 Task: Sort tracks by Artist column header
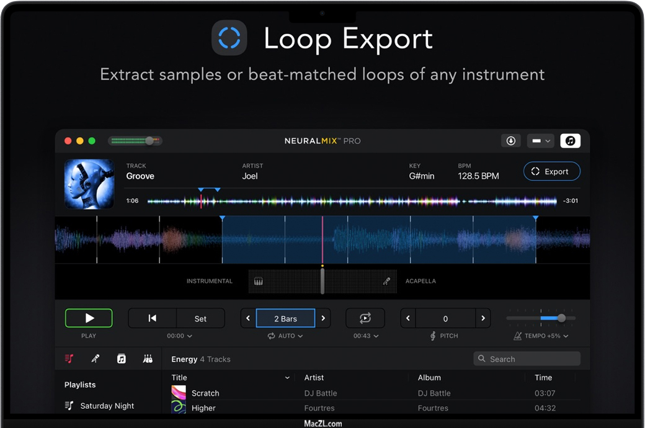tap(314, 377)
